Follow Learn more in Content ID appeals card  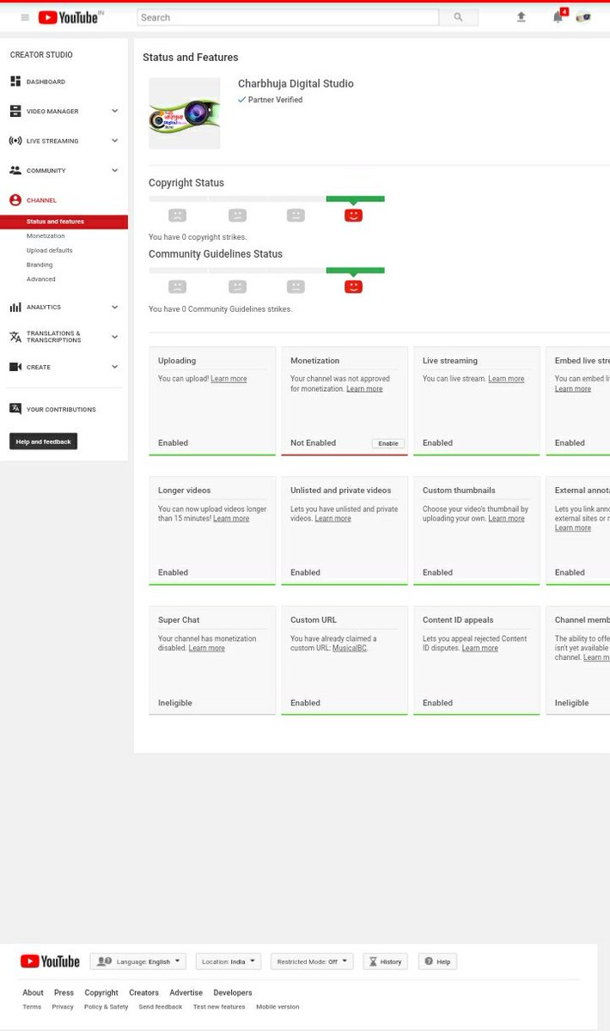click(479, 648)
